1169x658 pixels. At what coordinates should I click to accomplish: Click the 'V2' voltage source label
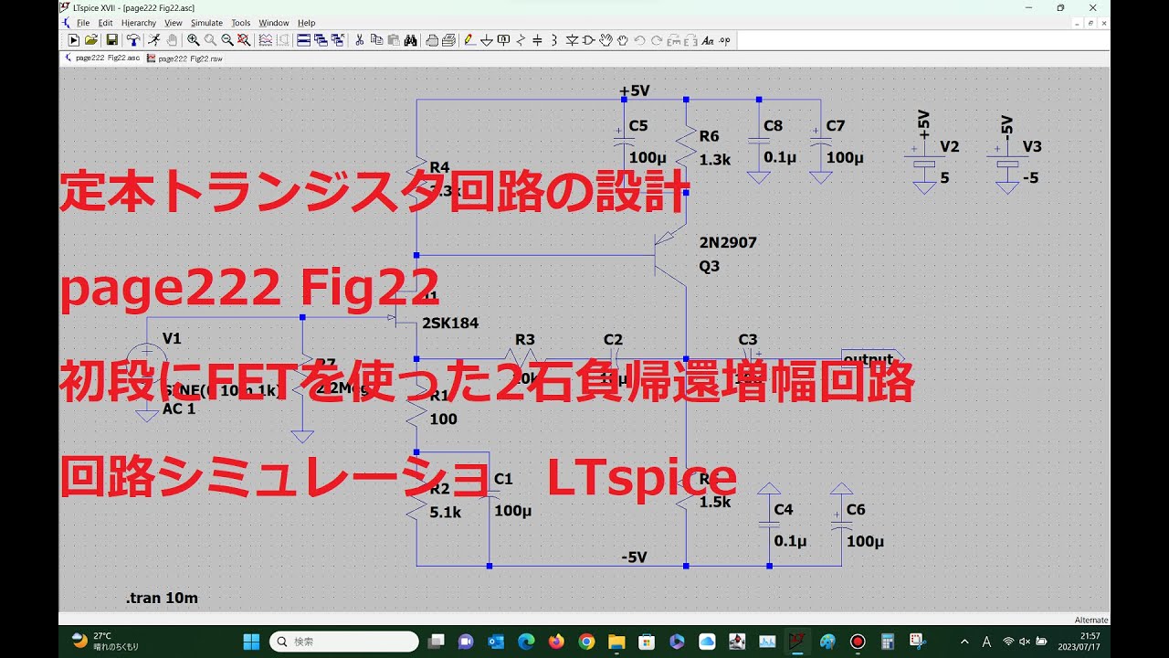(950, 146)
